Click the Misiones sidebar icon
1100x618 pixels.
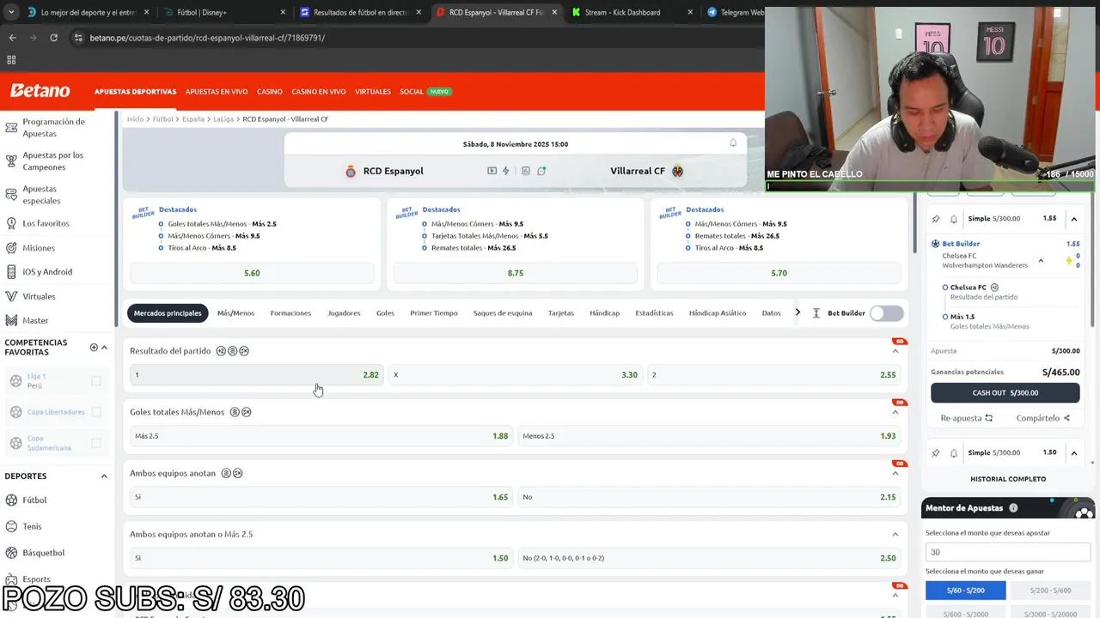point(11,248)
